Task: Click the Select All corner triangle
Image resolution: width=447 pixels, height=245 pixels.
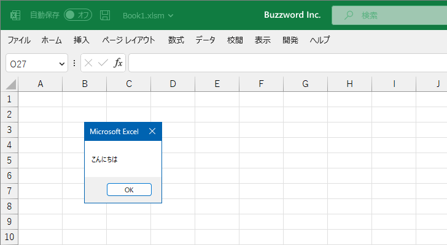Action: (x=9, y=85)
